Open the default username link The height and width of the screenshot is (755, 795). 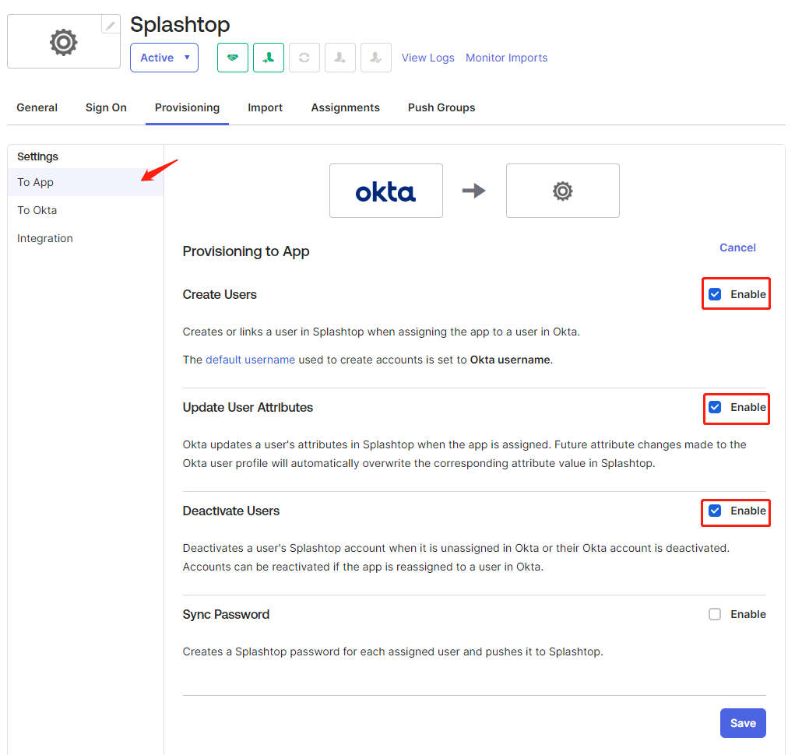pyautogui.click(x=251, y=360)
